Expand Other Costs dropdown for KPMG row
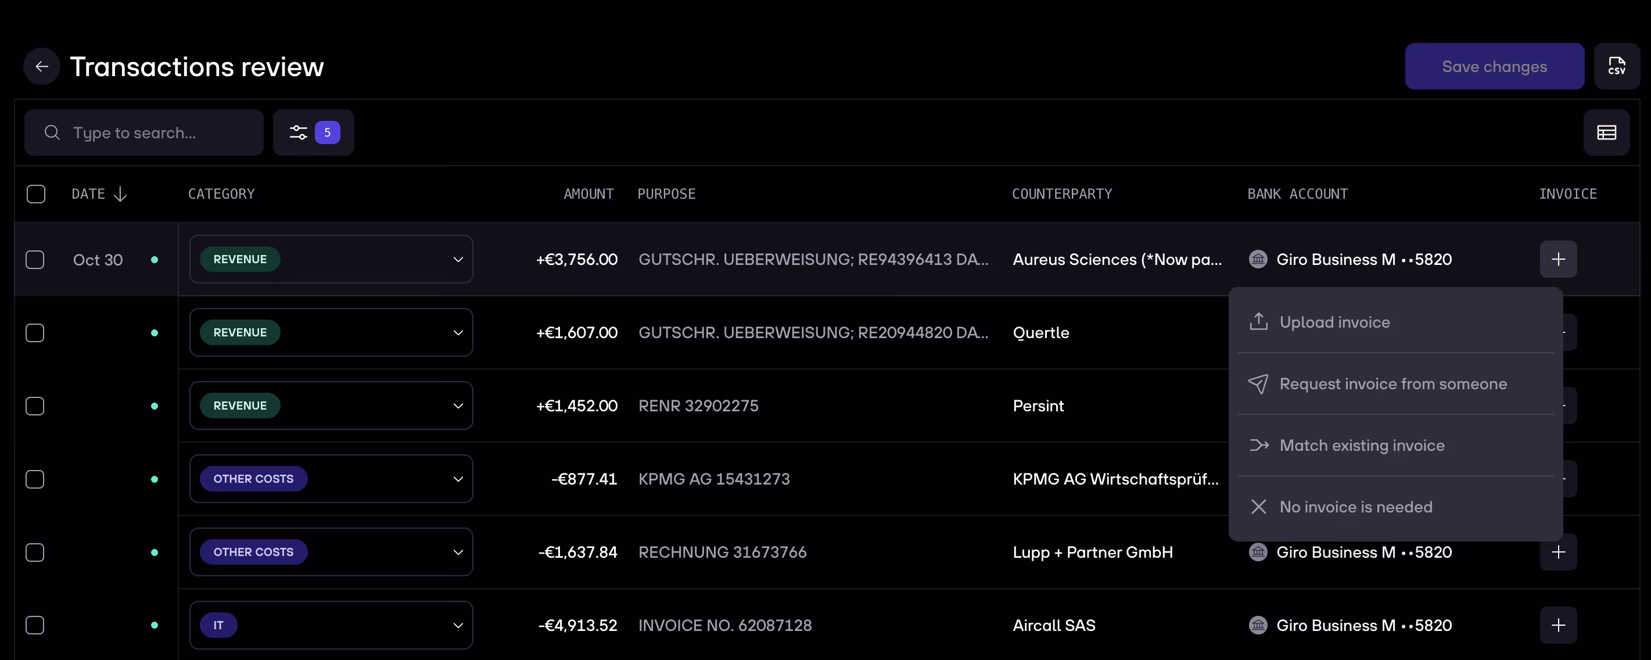 458,479
